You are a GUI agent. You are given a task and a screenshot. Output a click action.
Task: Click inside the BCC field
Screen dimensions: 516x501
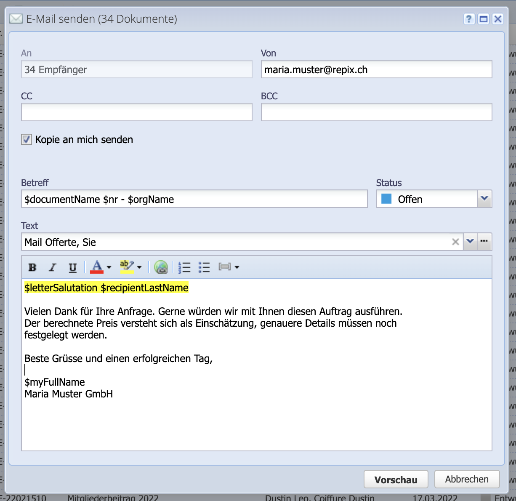coord(376,112)
